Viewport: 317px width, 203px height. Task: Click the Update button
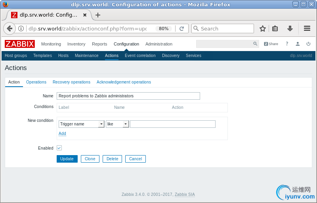pyautogui.click(x=67, y=159)
